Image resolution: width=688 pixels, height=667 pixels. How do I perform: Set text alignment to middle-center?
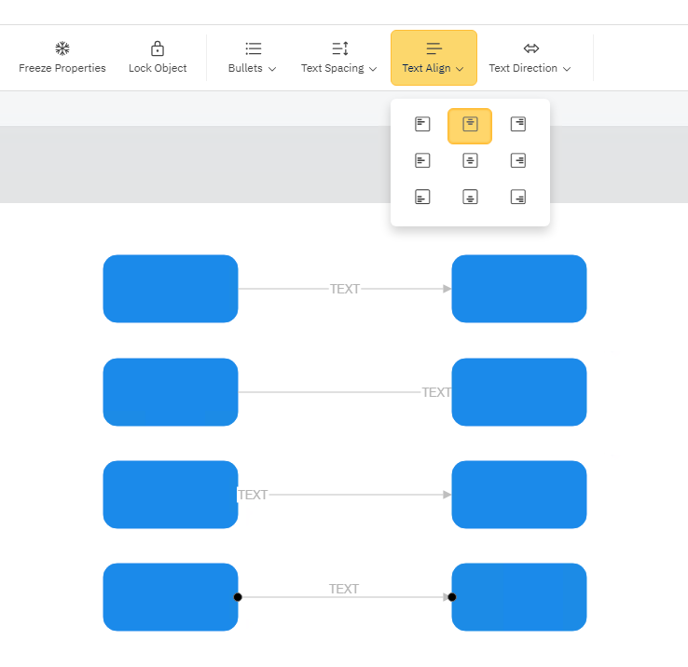470,160
